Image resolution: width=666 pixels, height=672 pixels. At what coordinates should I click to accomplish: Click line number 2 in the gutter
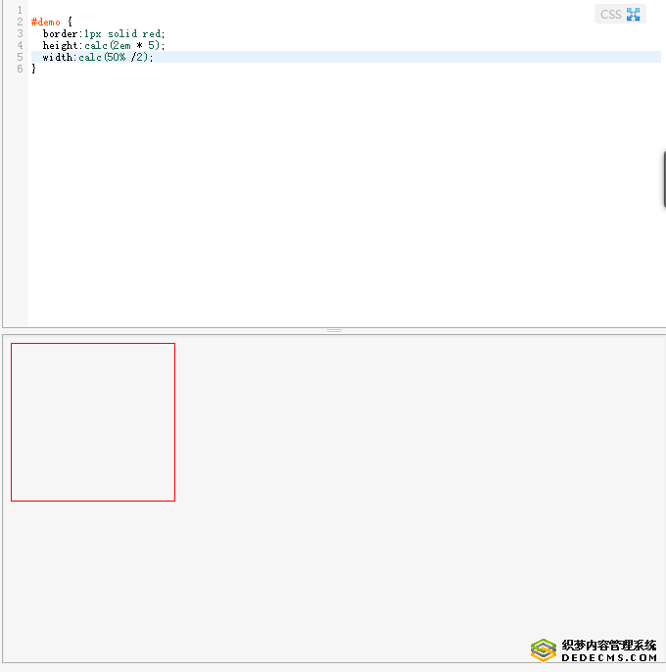(x=20, y=22)
